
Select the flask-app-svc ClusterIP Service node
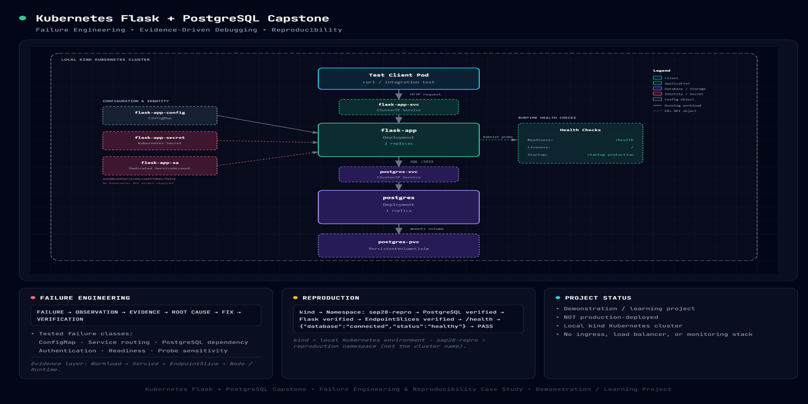click(398, 107)
